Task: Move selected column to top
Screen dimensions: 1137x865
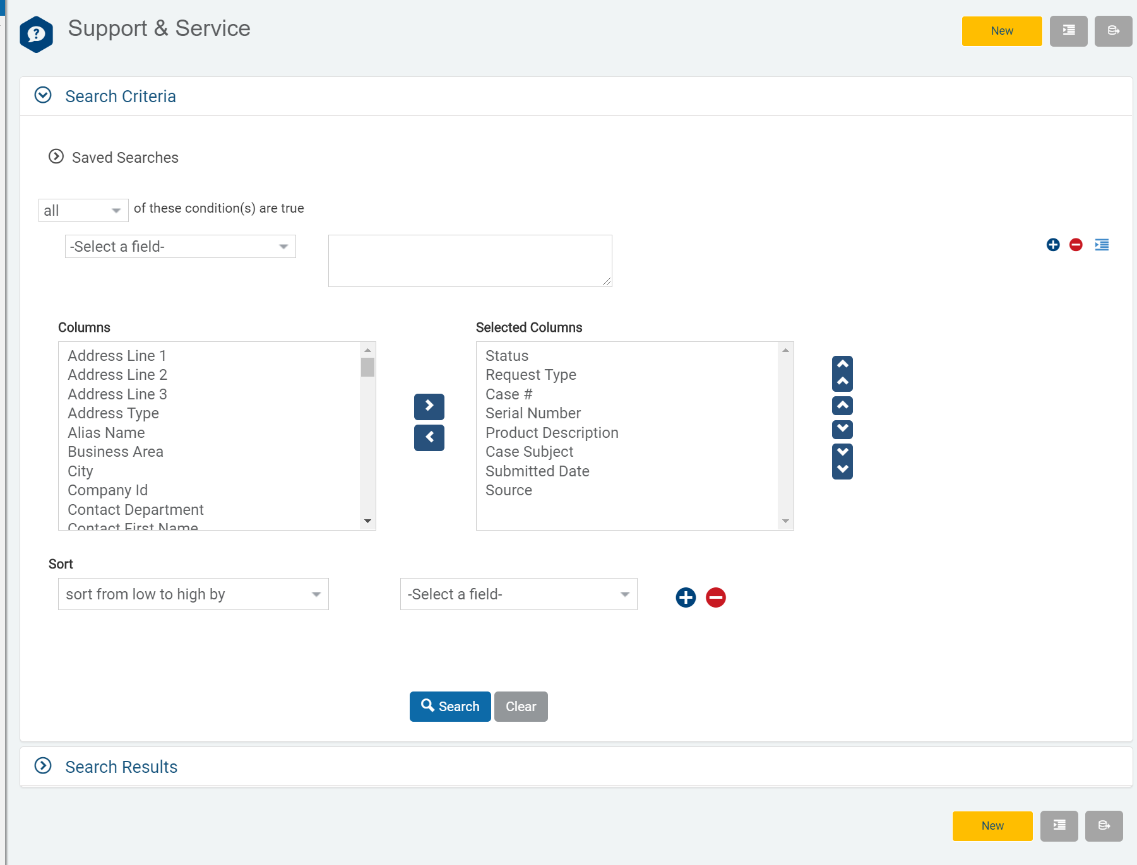Action: tap(842, 374)
